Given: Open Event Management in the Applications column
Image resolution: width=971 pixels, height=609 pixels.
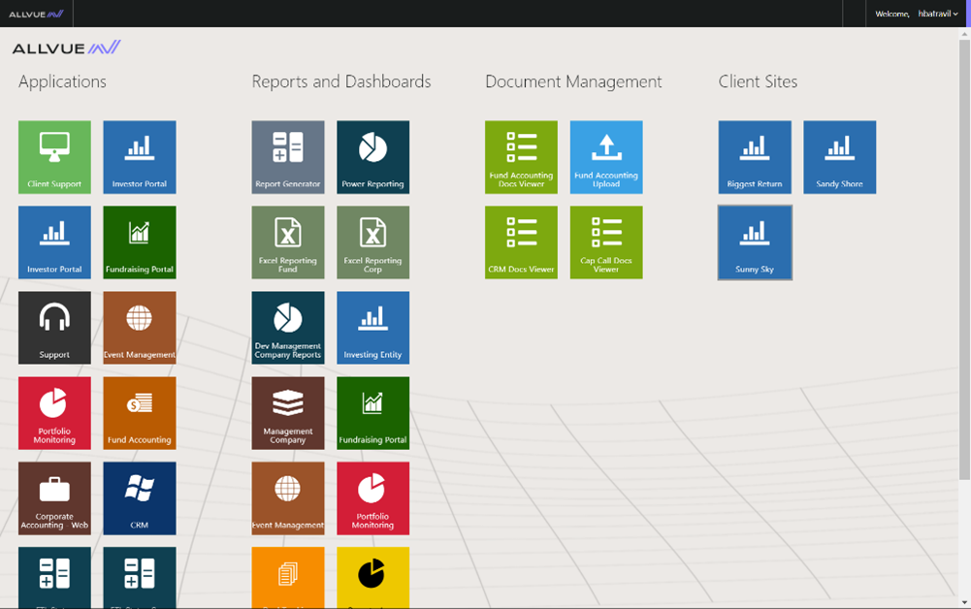Looking at the screenshot, I should click(x=140, y=328).
